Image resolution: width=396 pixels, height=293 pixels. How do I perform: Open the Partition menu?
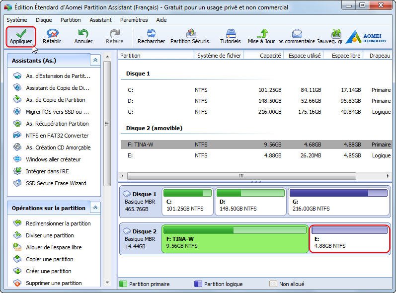point(71,20)
